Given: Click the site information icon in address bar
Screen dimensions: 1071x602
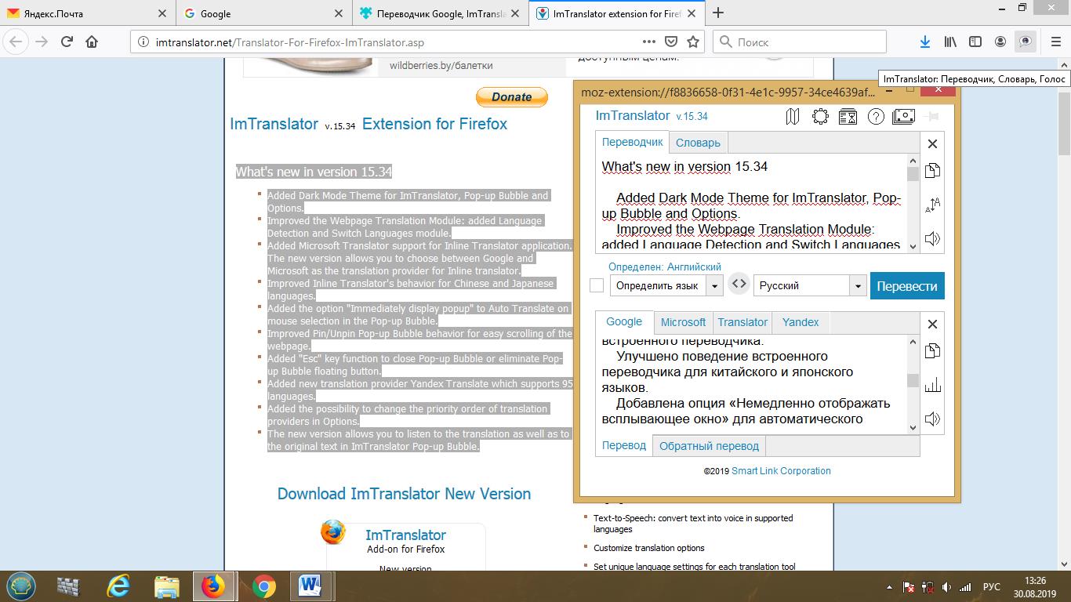Looking at the screenshot, I should 143,42.
